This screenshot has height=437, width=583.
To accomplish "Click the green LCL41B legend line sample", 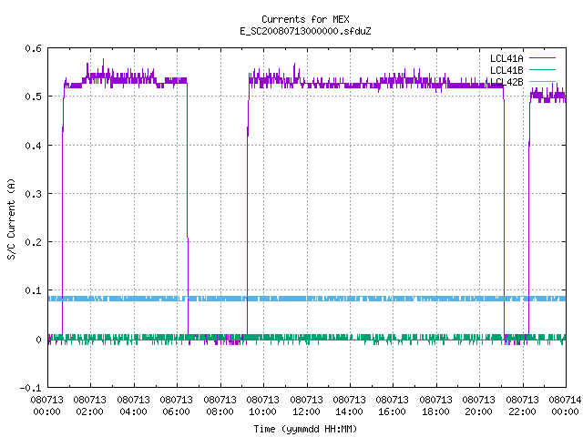I will (542, 69).
